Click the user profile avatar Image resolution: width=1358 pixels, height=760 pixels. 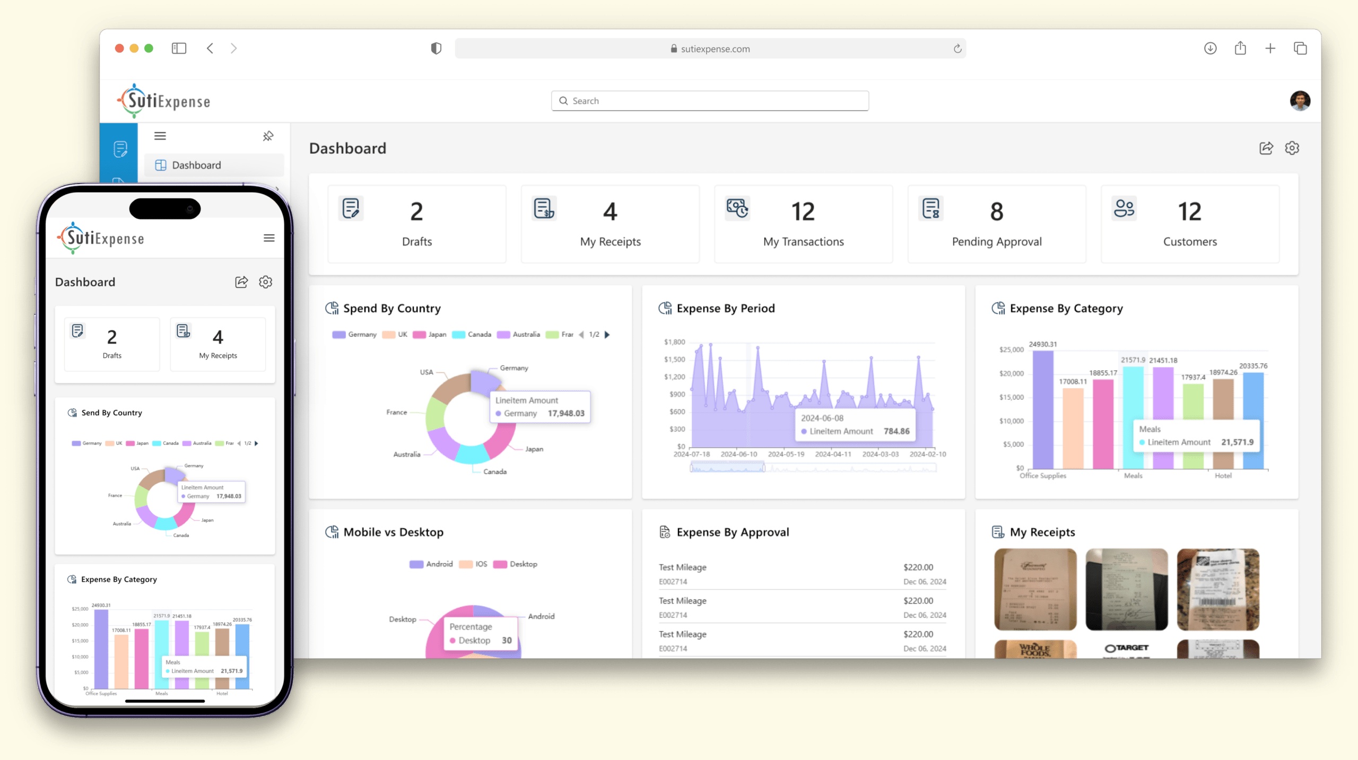(1300, 101)
